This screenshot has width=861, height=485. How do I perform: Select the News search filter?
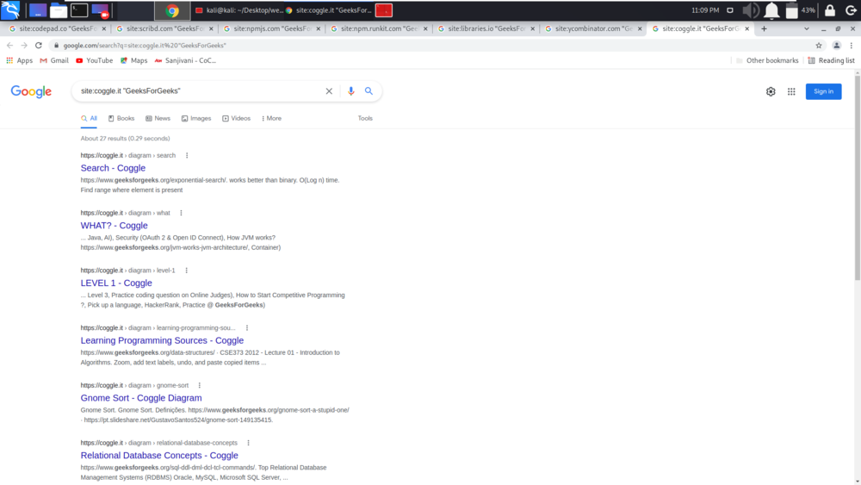pyautogui.click(x=158, y=119)
